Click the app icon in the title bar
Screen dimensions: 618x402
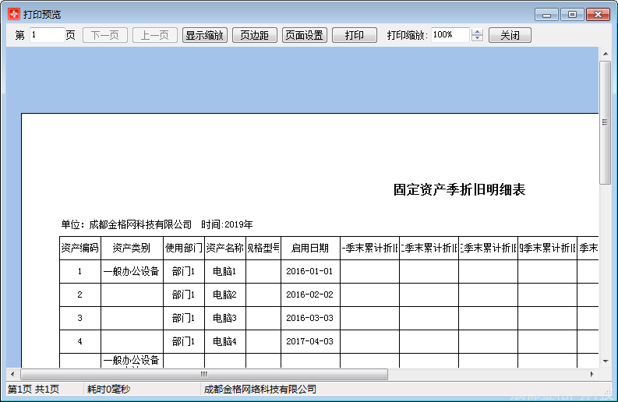coord(13,14)
